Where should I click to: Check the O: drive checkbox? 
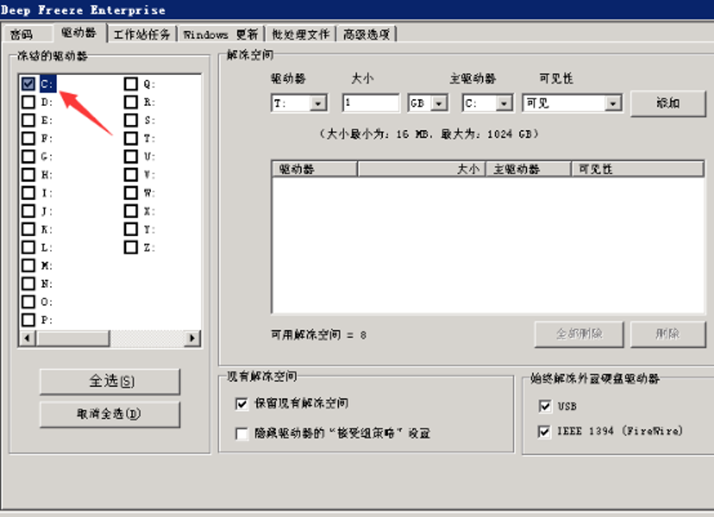point(28,302)
